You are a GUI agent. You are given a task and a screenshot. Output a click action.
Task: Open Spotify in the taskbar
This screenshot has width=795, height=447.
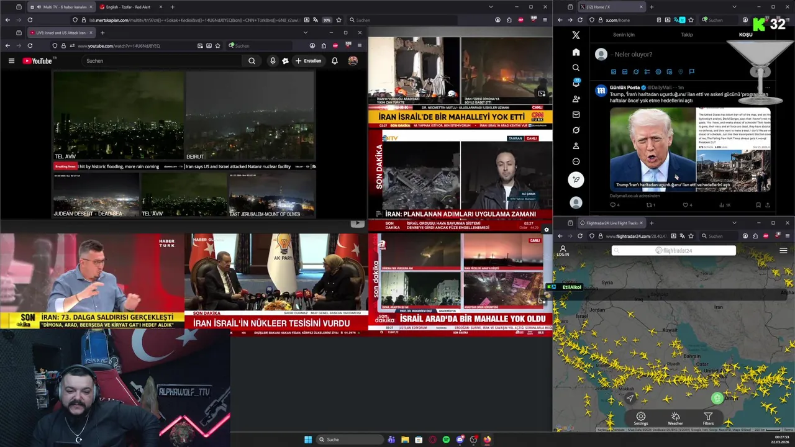point(446,440)
